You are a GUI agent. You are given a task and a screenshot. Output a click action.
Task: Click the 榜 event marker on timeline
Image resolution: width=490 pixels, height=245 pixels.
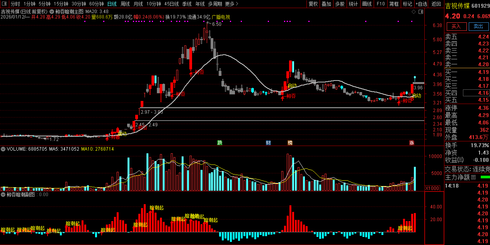pos(290,143)
